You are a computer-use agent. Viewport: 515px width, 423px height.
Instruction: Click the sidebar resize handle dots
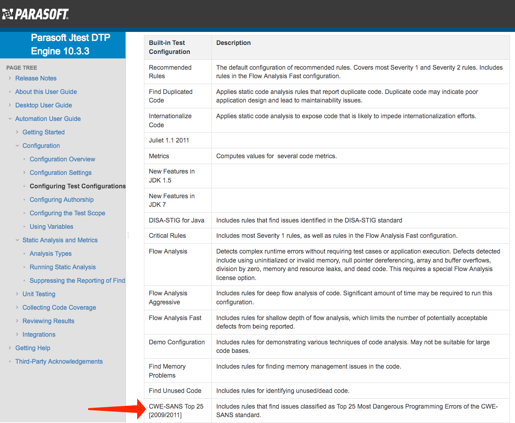[x=128, y=235]
